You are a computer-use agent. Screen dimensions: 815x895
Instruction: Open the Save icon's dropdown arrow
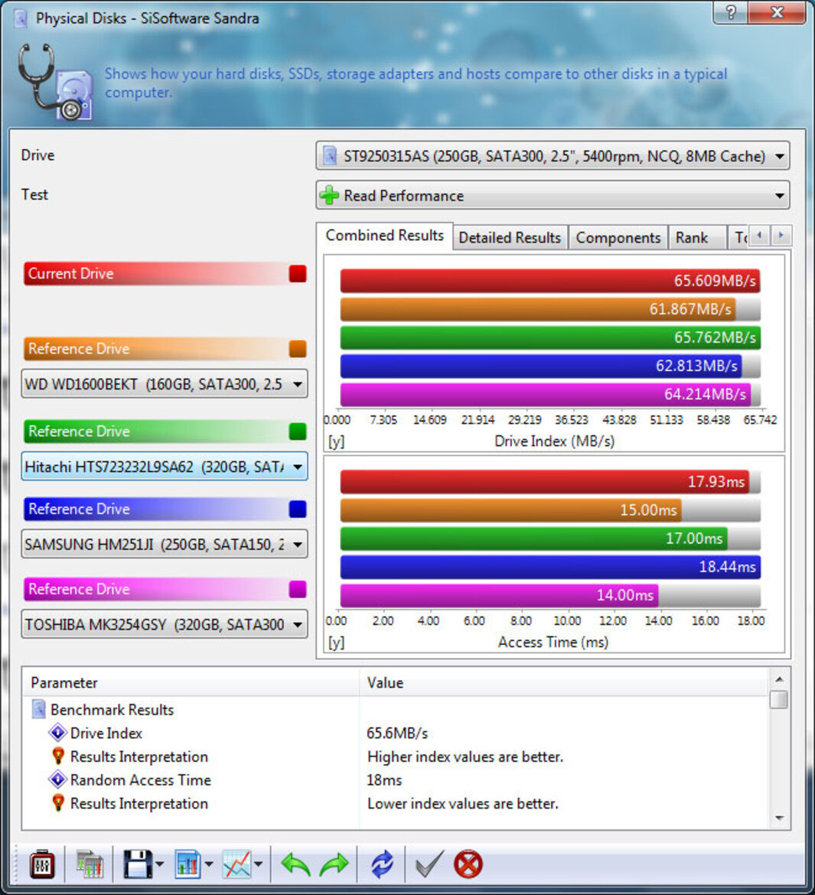tap(159, 864)
